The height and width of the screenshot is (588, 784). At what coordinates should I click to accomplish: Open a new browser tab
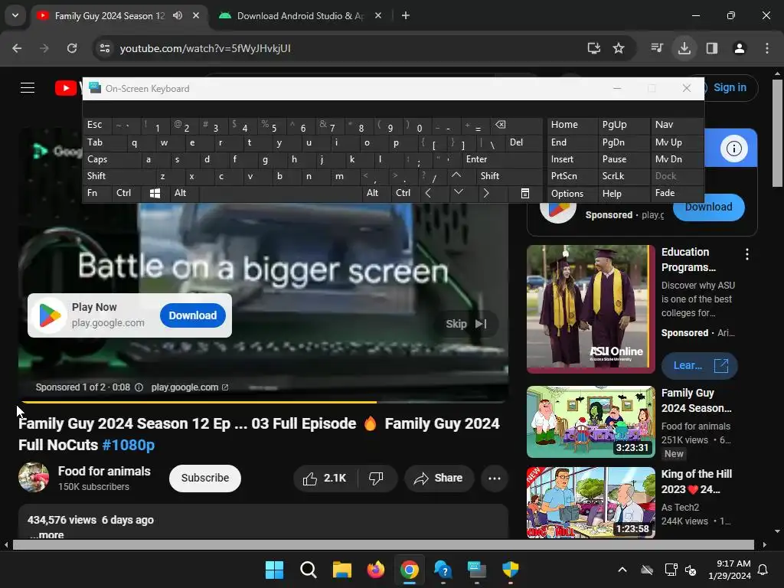pos(406,15)
